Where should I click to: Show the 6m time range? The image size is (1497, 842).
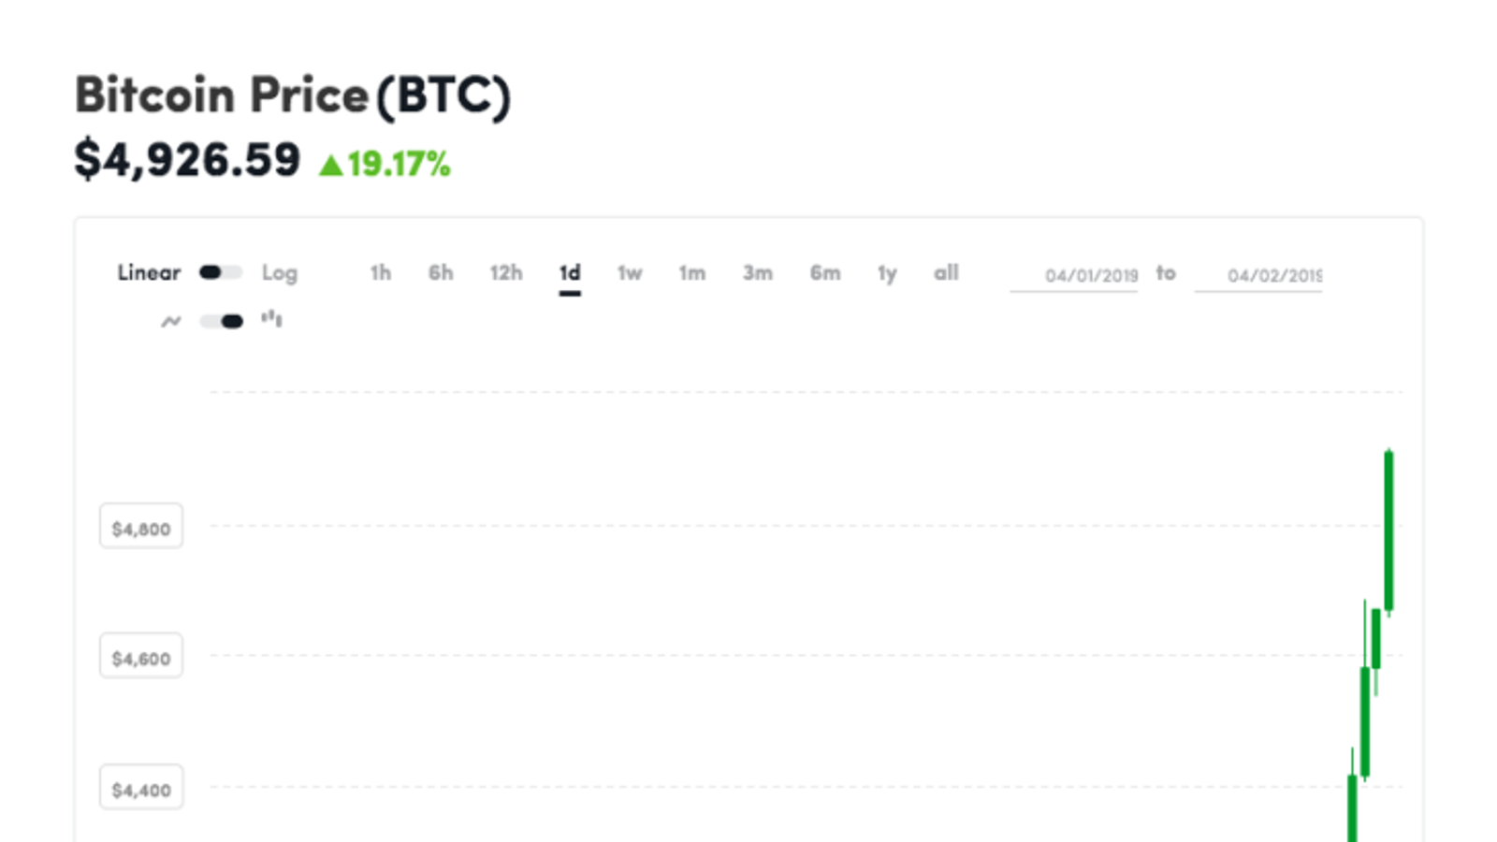tap(825, 273)
